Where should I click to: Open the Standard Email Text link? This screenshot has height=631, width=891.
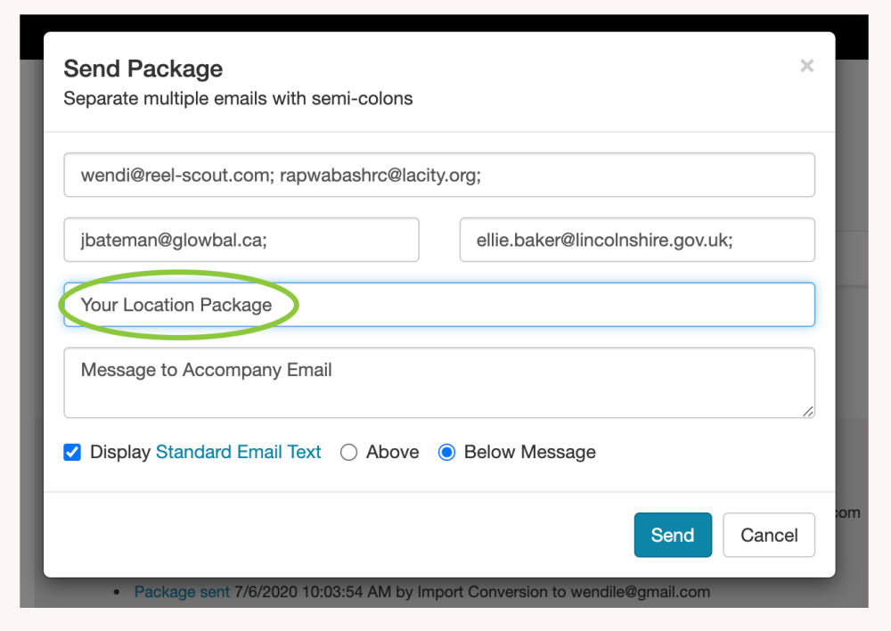(x=238, y=452)
